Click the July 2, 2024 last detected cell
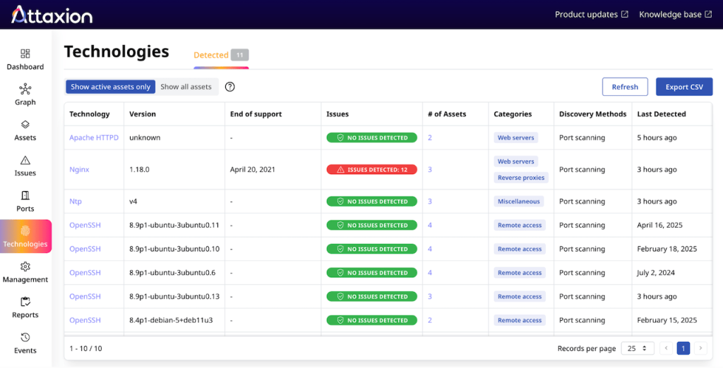Screen dimensions: 723x368 [656, 273]
